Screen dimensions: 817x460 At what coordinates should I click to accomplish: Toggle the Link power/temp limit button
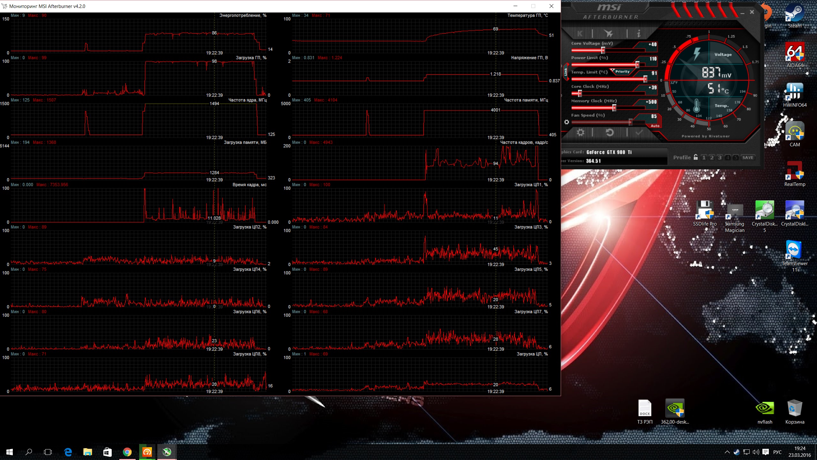tap(566, 72)
